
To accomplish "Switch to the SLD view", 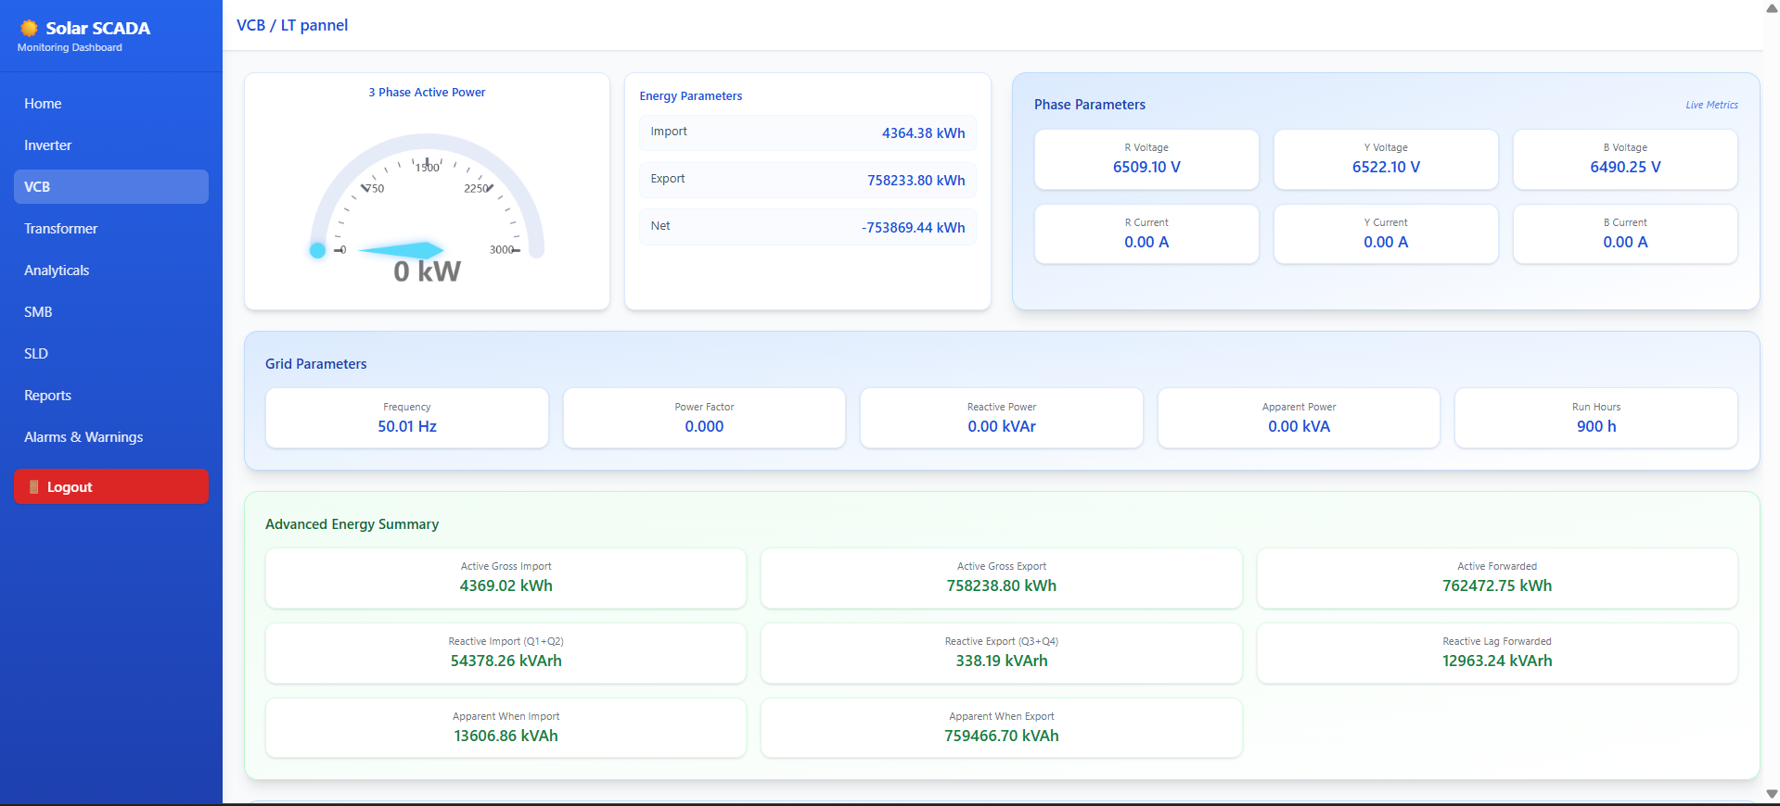I will (36, 354).
